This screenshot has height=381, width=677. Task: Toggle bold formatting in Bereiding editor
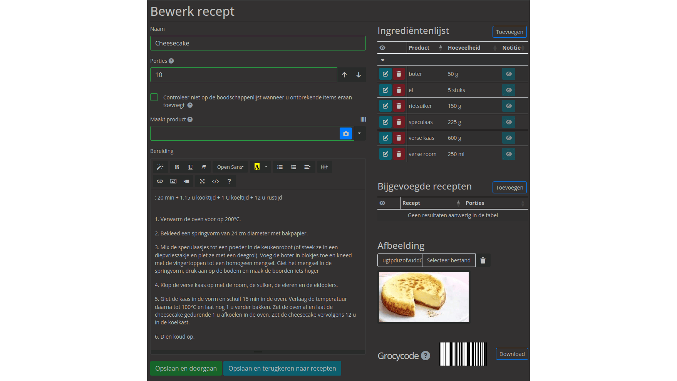[177, 167]
